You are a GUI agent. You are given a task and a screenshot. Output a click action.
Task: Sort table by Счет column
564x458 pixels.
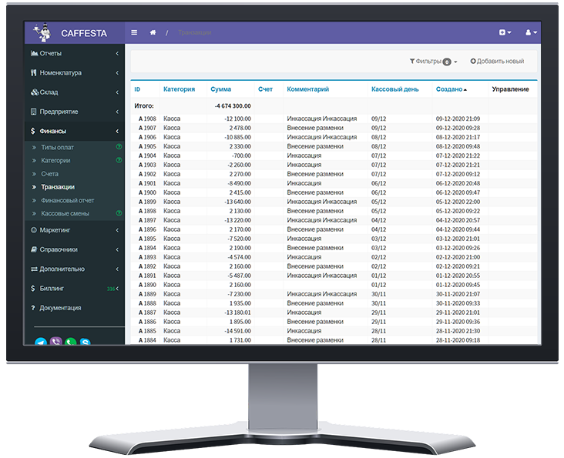266,89
